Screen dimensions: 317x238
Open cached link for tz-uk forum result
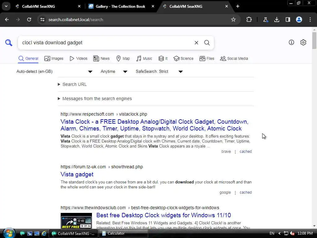coord(245,192)
